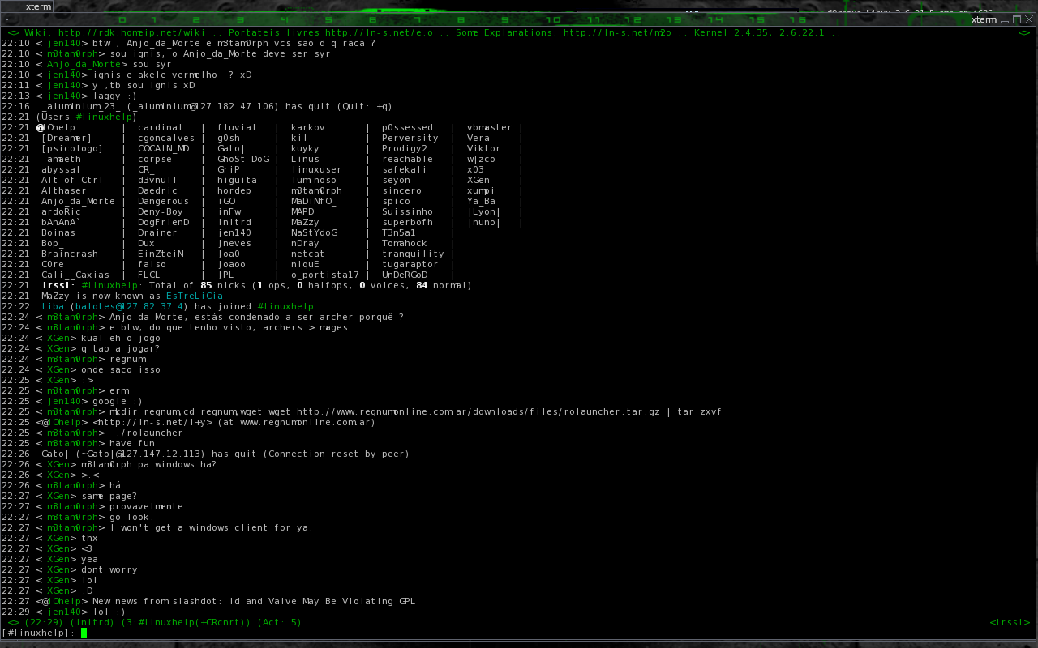Select nick XGen in the names list
Image resolution: width=1038 pixels, height=648 pixels.
tap(478, 180)
